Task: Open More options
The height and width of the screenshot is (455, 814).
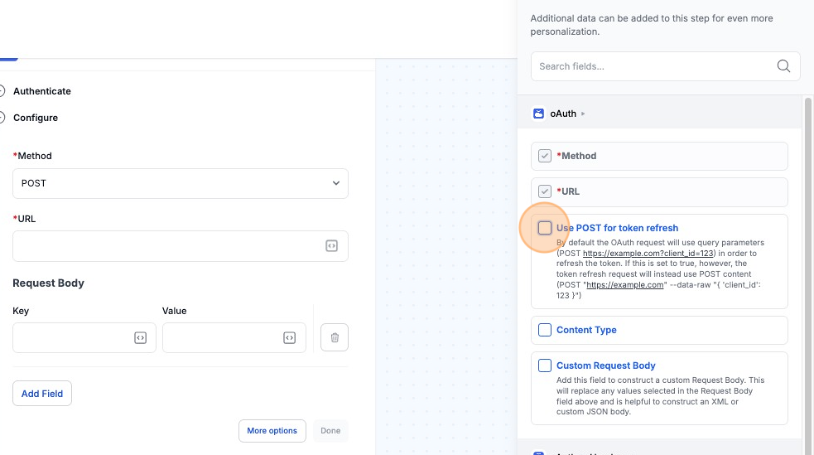Action: 272,431
